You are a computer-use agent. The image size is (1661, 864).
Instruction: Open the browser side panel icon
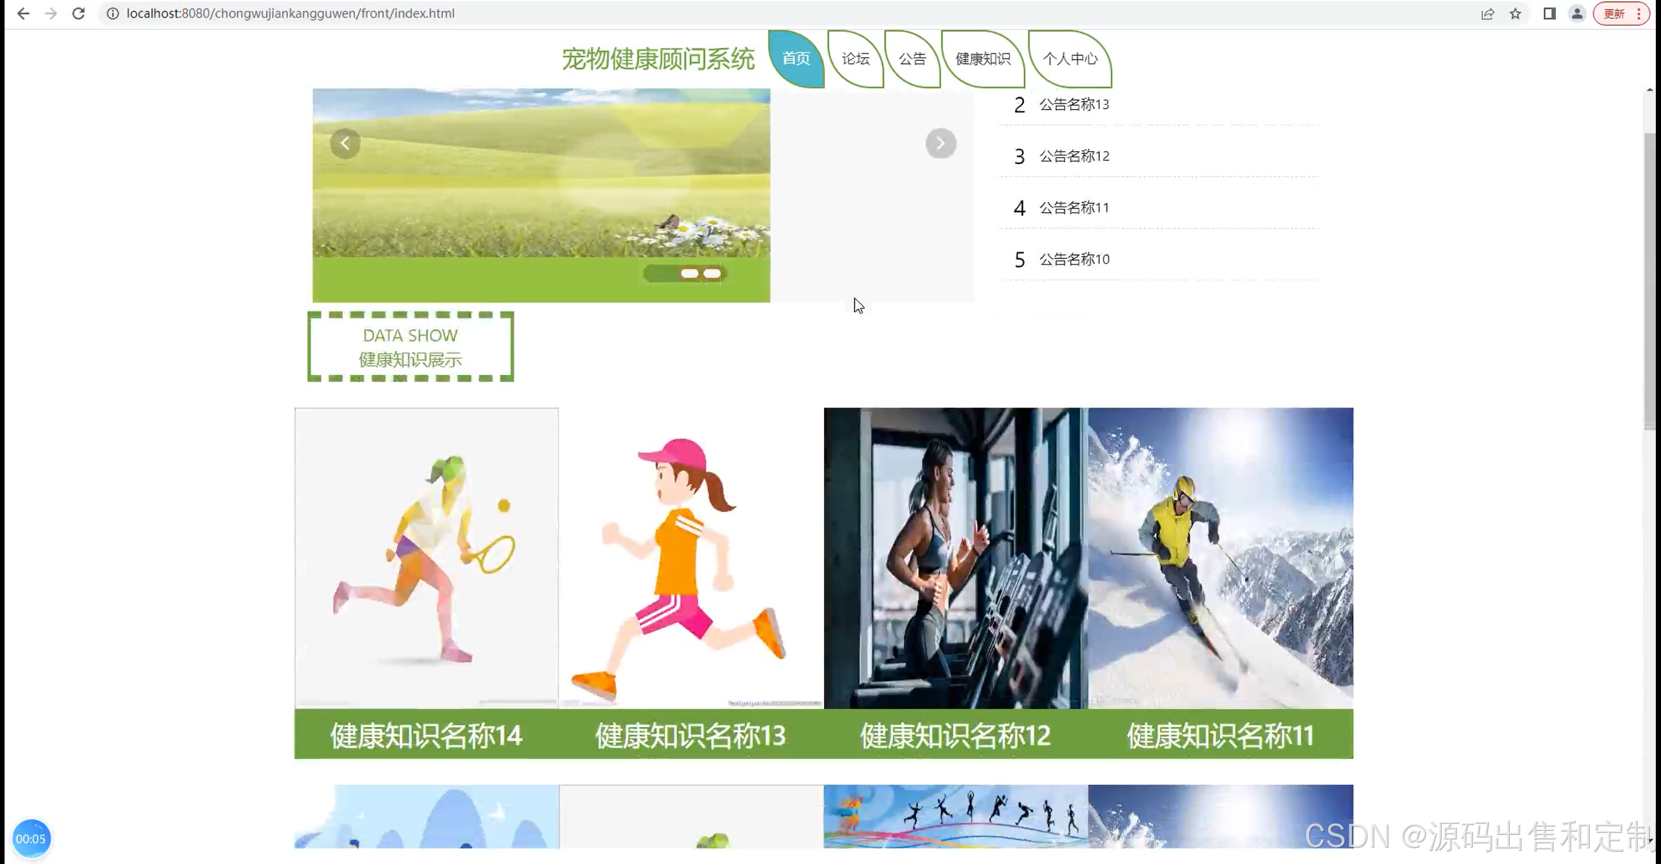(1549, 14)
